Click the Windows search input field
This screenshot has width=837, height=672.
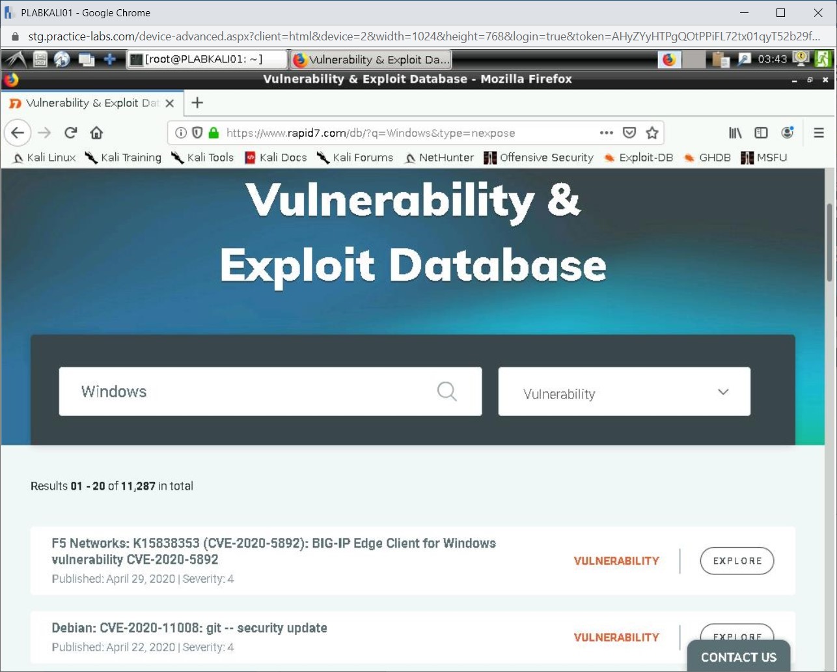[247, 391]
